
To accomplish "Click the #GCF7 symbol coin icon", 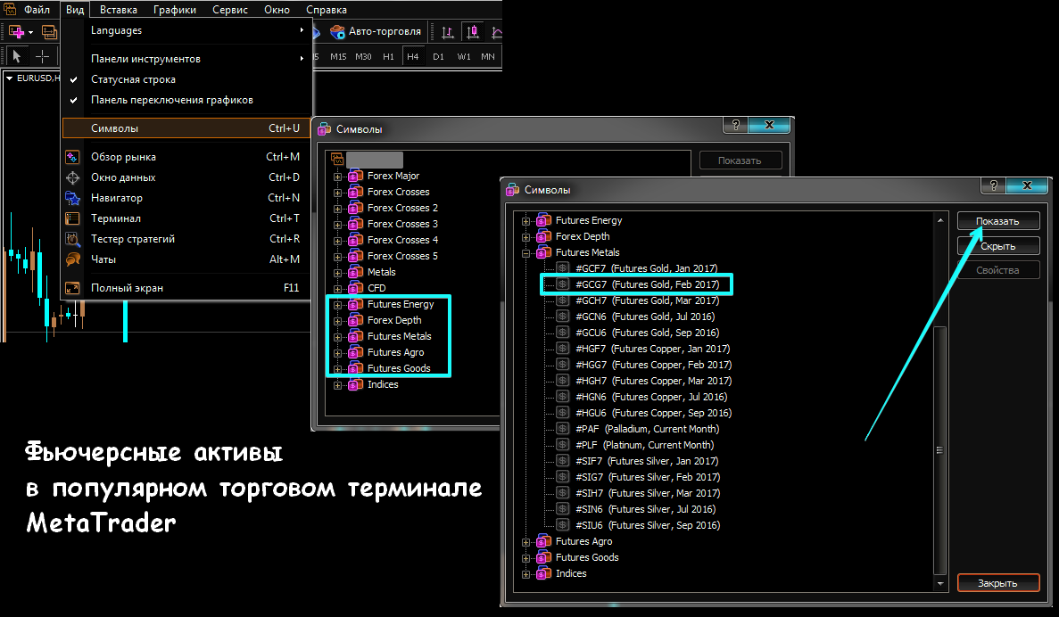I will point(562,268).
